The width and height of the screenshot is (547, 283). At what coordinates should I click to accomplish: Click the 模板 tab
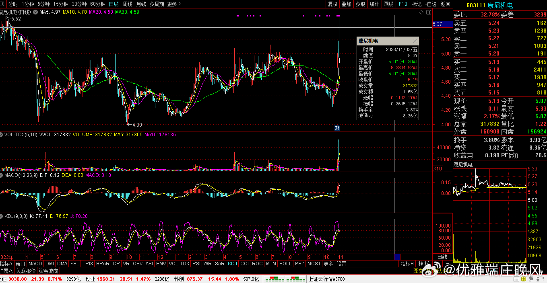click(424, 264)
